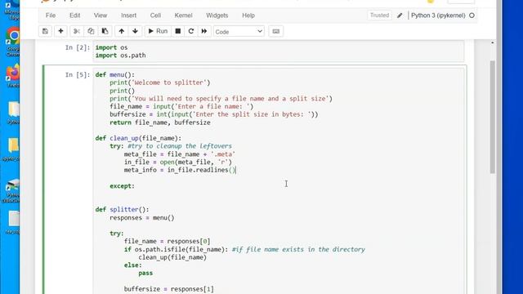Click the 'meta_info = in_file.readlines()' line
The height and width of the screenshot is (294, 523).
click(x=180, y=170)
